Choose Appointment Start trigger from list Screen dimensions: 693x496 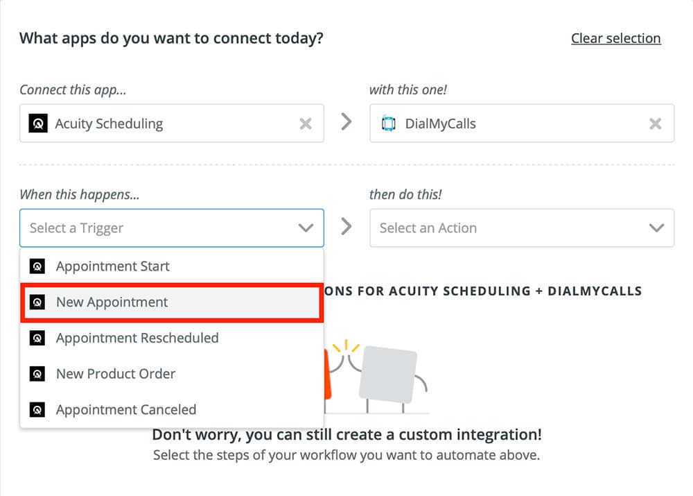(113, 266)
